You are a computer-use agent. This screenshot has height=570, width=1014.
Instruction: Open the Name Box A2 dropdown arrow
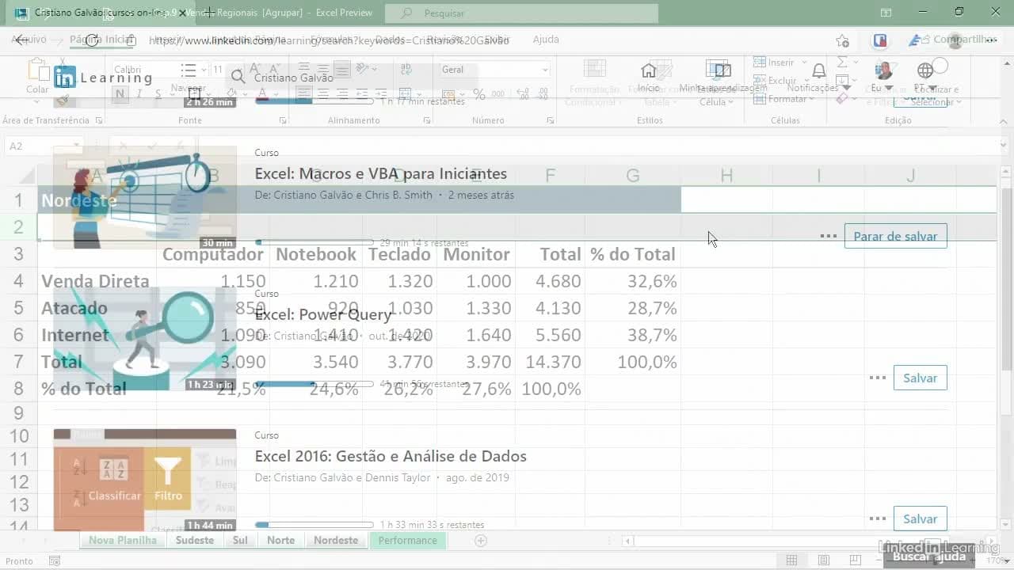point(76,146)
